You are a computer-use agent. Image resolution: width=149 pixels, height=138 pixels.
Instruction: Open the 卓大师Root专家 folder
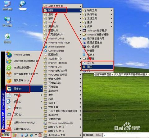click(62, 135)
